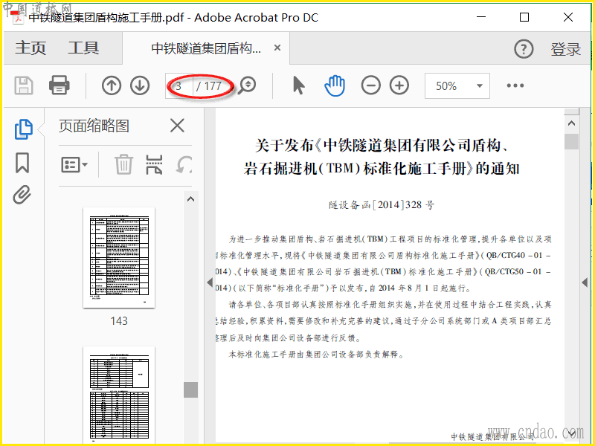
Task: Click the page number input field
Action: click(x=179, y=86)
